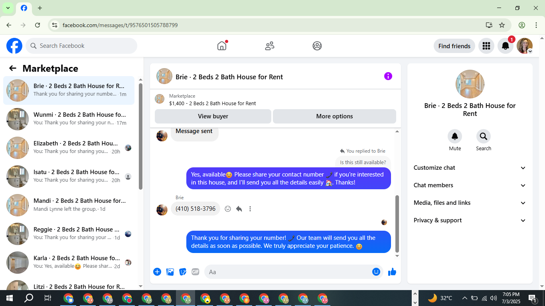
Task: Click the chat messages scrollbar
Action: (x=397, y=223)
